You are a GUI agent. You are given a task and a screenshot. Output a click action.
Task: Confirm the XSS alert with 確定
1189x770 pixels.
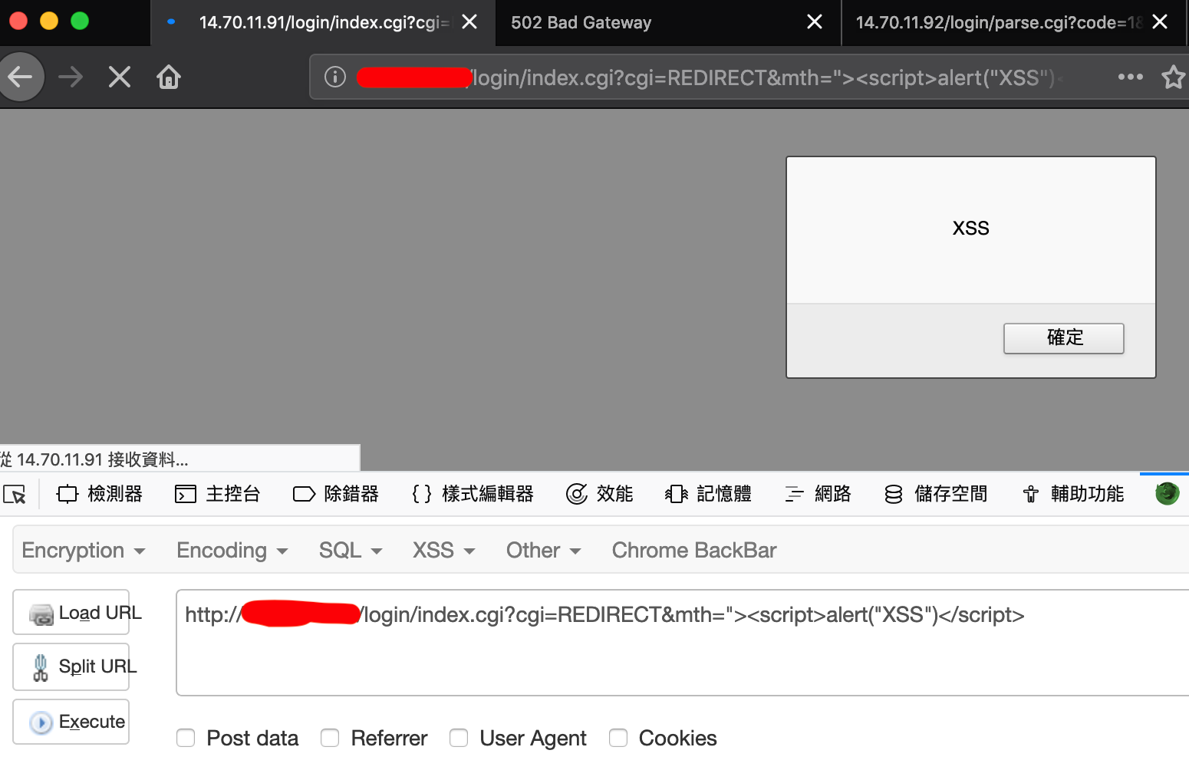click(1064, 338)
